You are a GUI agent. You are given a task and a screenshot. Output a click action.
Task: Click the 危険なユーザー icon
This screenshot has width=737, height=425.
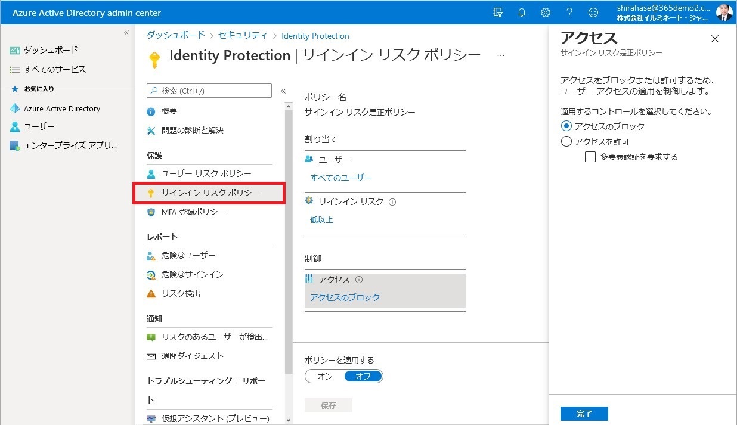(151, 256)
